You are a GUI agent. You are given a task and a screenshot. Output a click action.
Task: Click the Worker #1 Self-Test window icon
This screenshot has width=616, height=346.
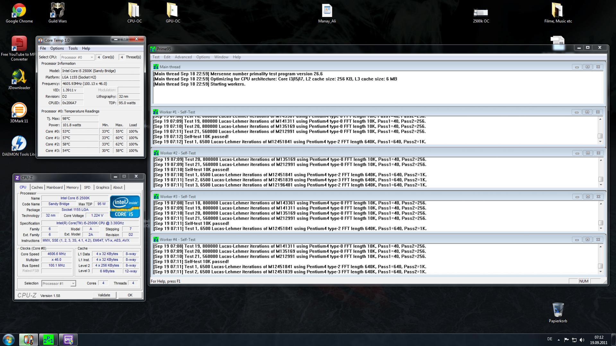[156, 112]
